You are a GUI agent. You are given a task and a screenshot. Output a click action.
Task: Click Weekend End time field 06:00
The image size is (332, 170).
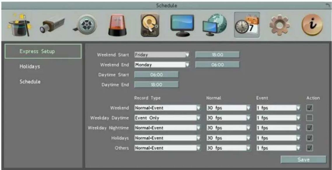(x=217, y=65)
